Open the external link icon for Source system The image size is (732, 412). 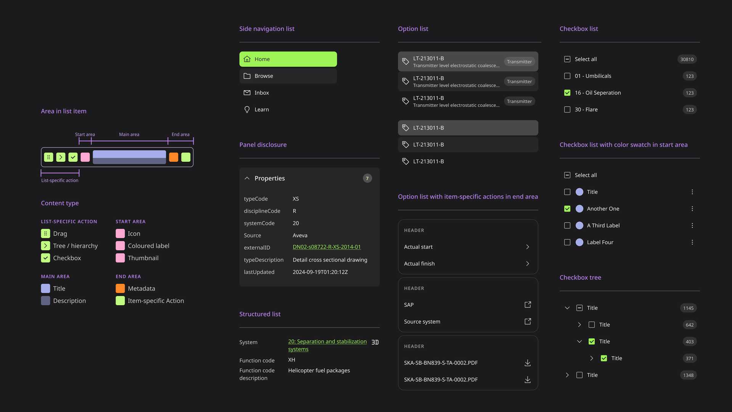click(528, 321)
